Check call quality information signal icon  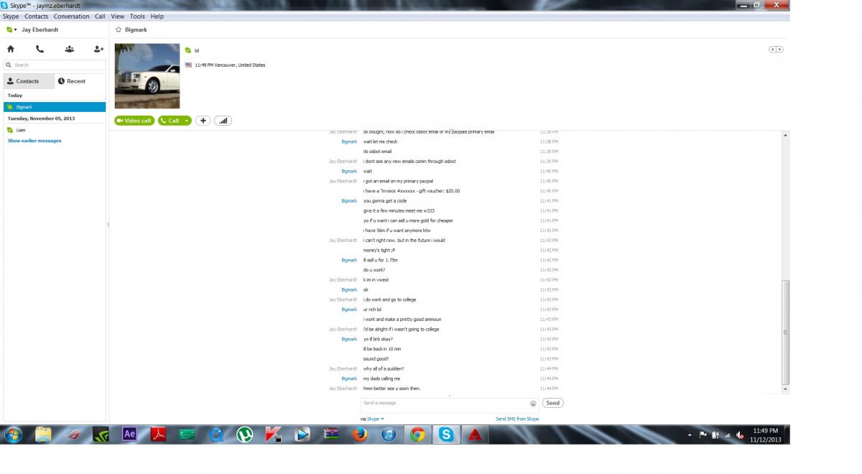(x=223, y=121)
